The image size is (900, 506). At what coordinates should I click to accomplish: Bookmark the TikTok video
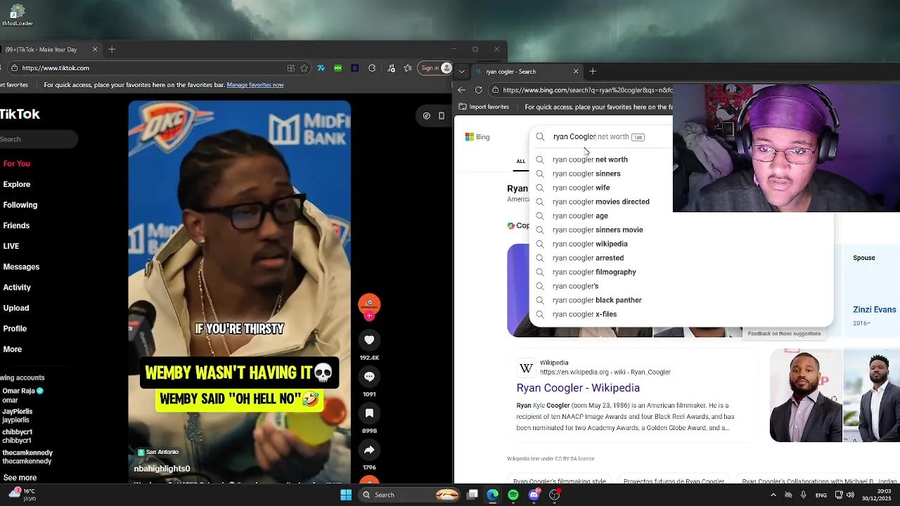click(369, 413)
